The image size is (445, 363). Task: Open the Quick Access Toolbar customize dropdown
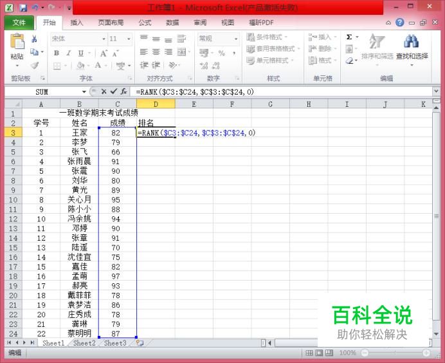tap(69, 8)
